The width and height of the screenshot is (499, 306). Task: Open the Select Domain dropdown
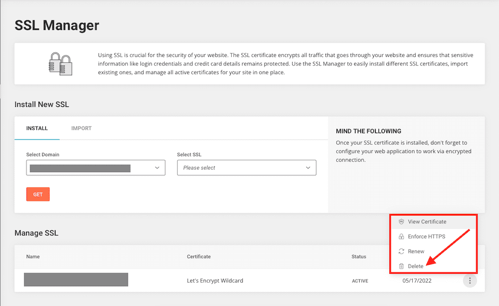[x=96, y=168]
